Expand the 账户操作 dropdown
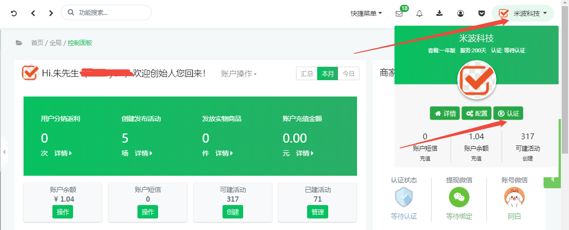 coord(239,74)
